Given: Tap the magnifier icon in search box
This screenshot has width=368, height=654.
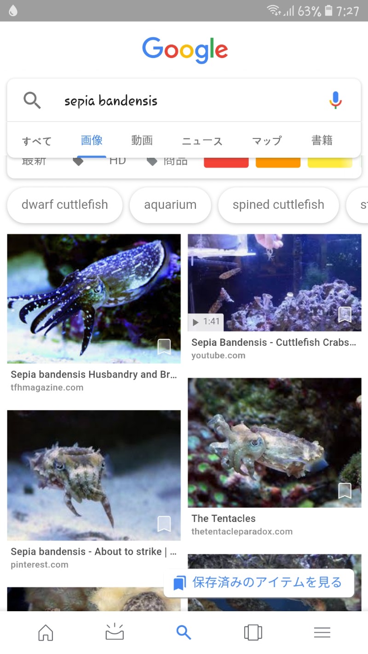Looking at the screenshot, I should [x=32, y=100].
